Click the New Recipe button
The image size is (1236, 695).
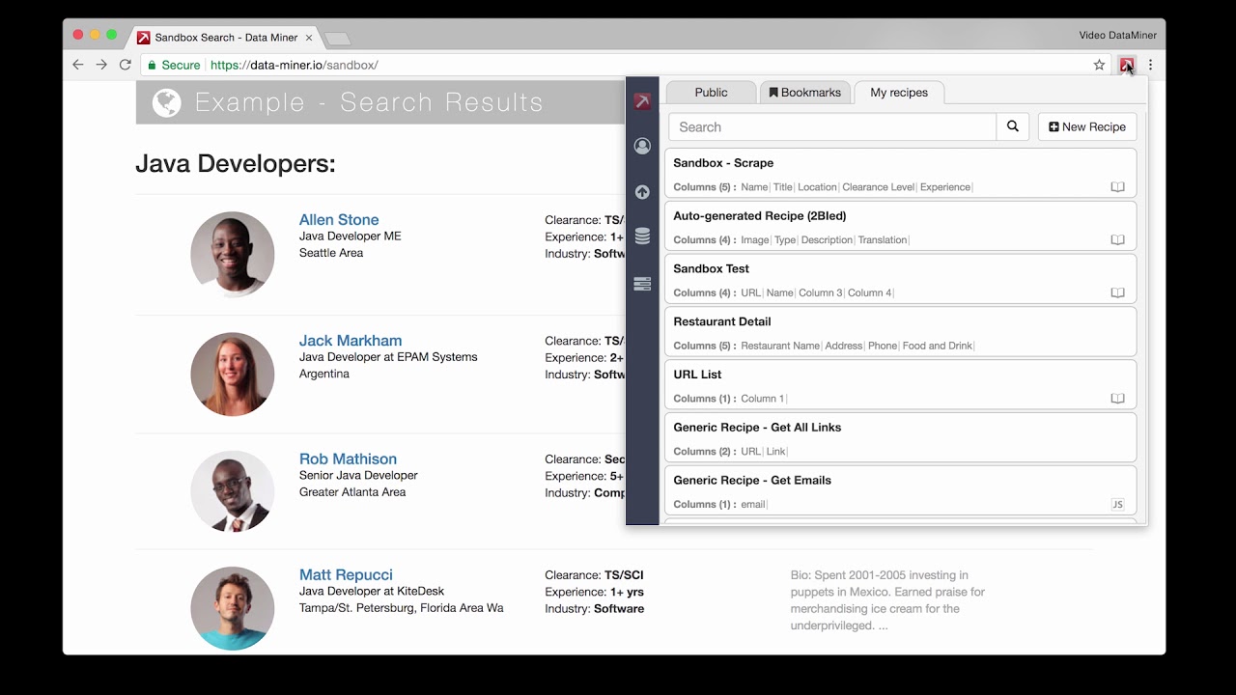[1087, 126]
